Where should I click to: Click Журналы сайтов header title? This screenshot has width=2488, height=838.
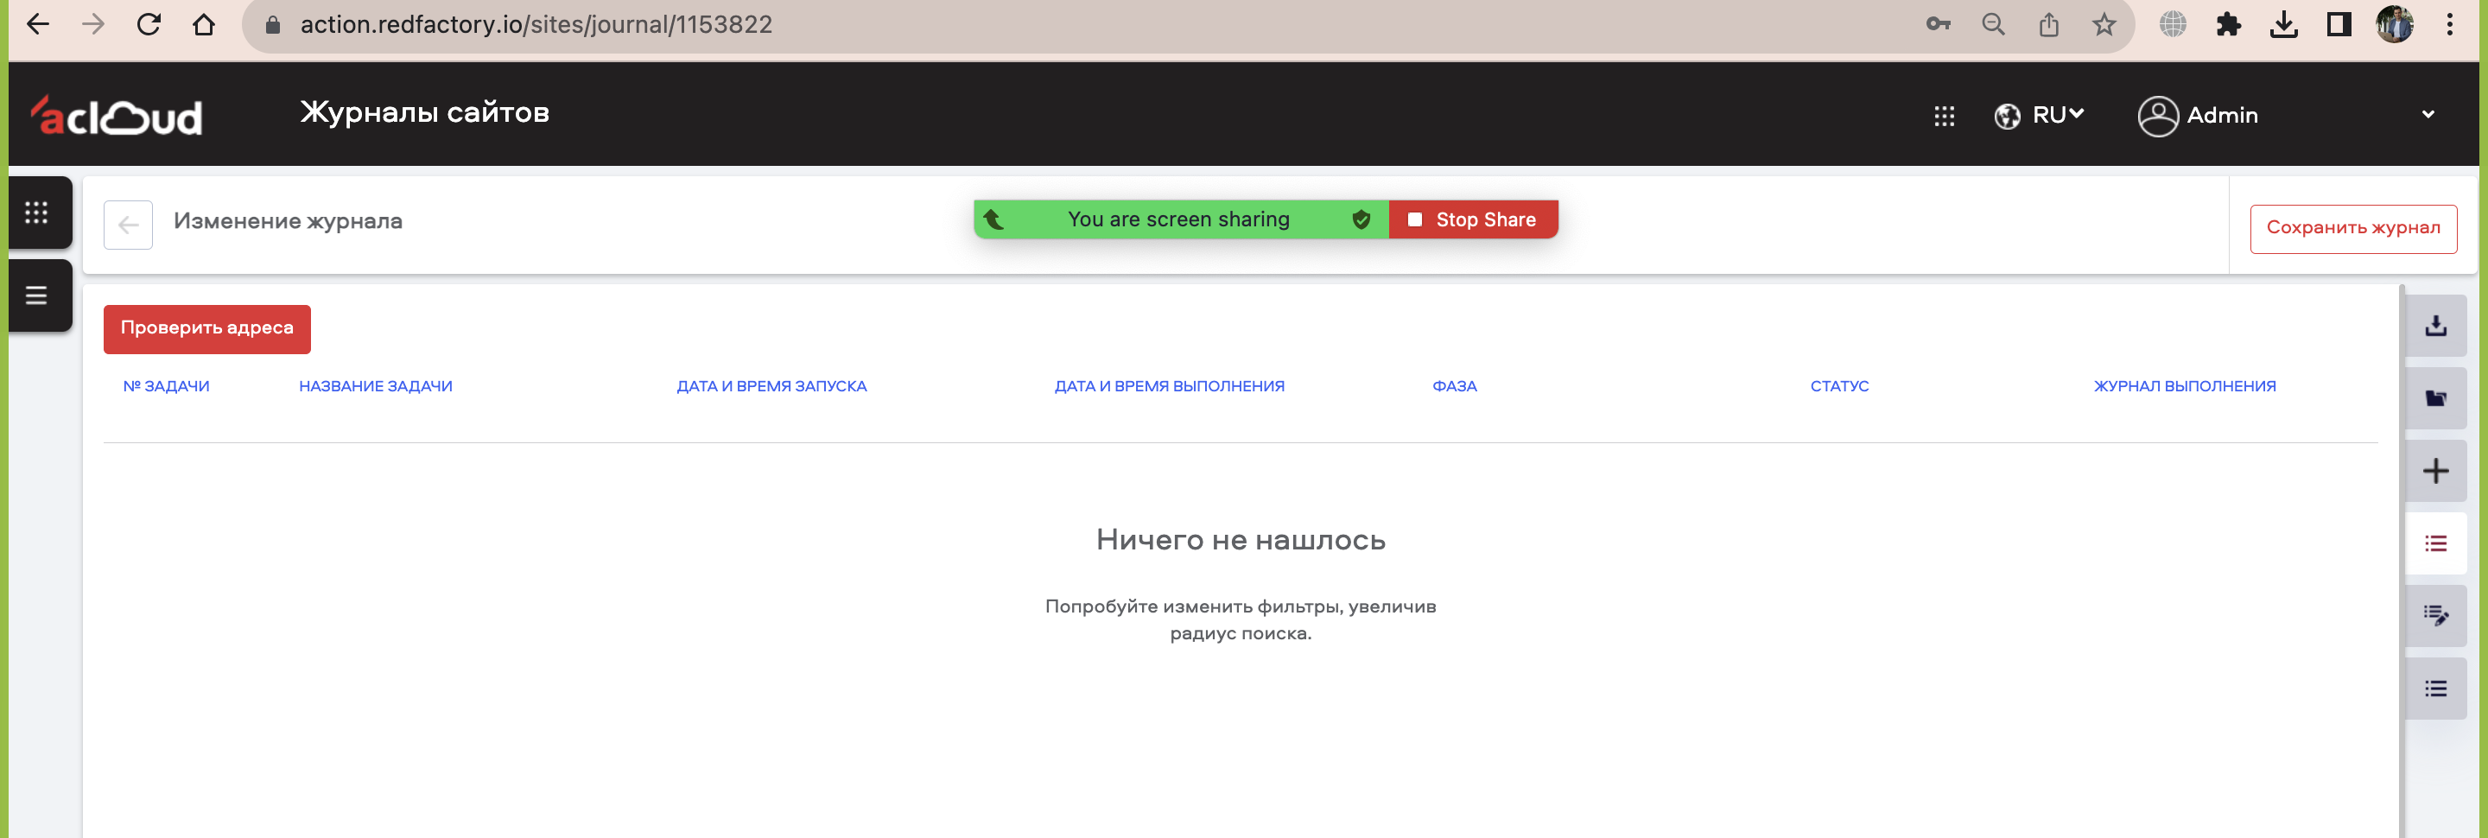click(424, 113)
